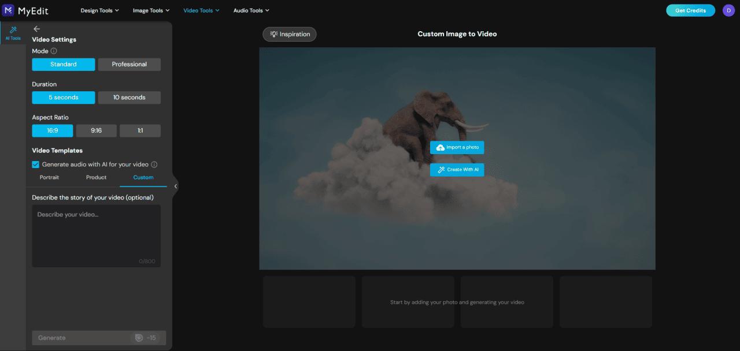
Task: Click the elephant preview image
Action: (457, 158)
